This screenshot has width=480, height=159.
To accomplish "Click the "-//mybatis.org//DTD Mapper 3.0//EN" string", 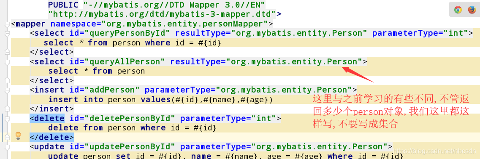I will coord(174,5).
